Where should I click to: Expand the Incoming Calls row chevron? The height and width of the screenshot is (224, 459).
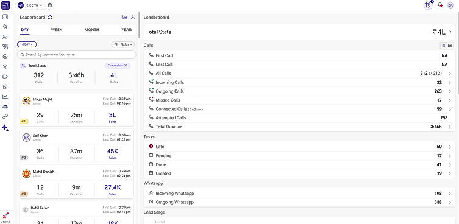pyautogui.click(x=449, y=82)
